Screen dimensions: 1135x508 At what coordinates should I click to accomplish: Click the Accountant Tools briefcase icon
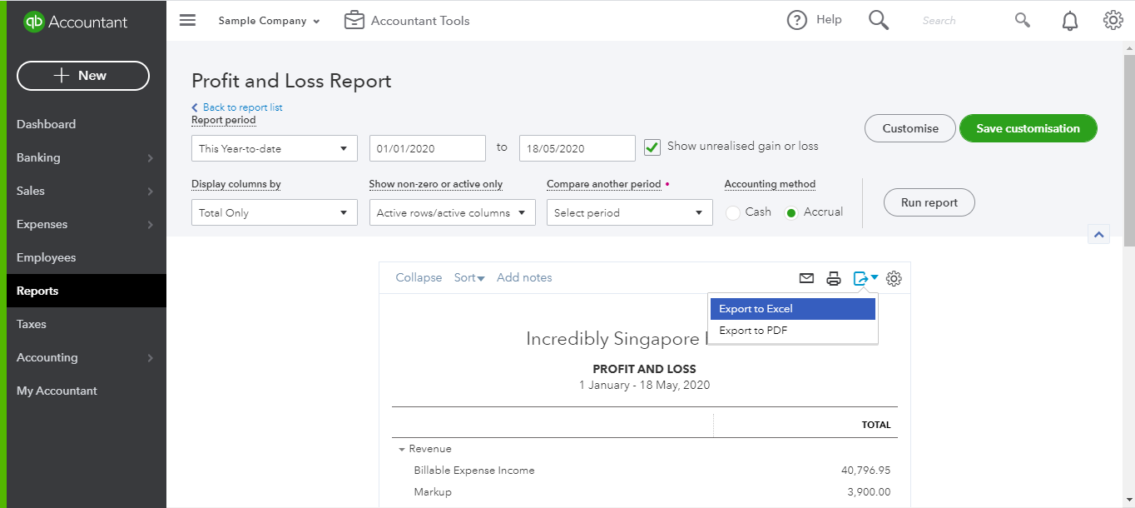(x=354, y=21)
